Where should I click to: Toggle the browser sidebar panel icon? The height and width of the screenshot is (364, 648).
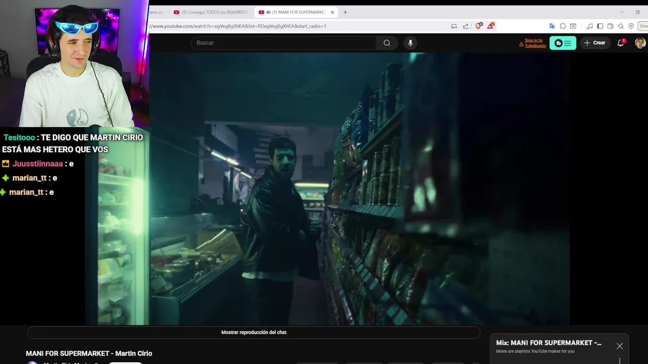[x=600, y=26]
